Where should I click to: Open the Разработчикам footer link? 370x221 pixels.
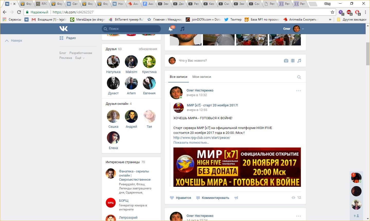tap(81, 53)
